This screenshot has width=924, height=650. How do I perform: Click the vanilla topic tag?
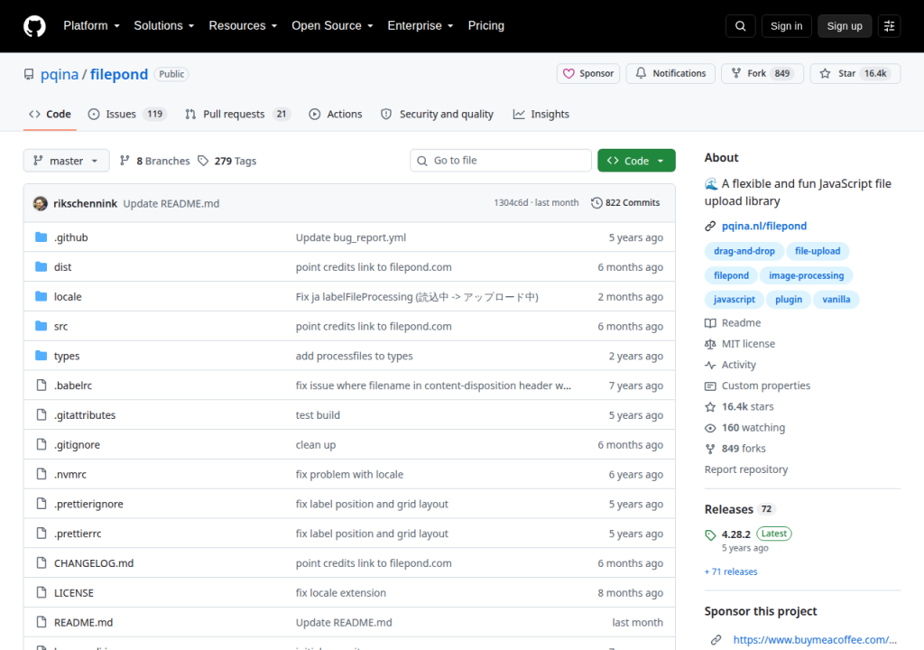[x=836, y=300]
